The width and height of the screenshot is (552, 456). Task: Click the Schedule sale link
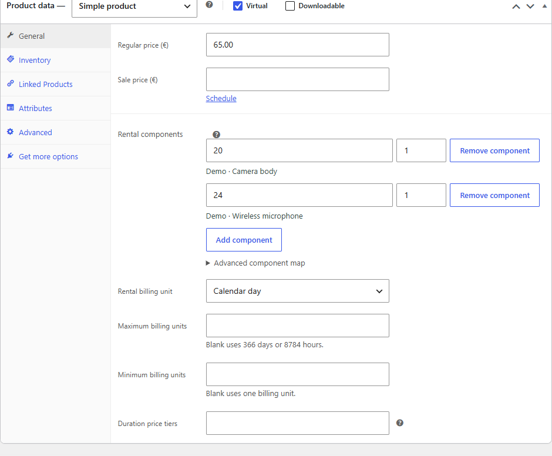(221, 98)
